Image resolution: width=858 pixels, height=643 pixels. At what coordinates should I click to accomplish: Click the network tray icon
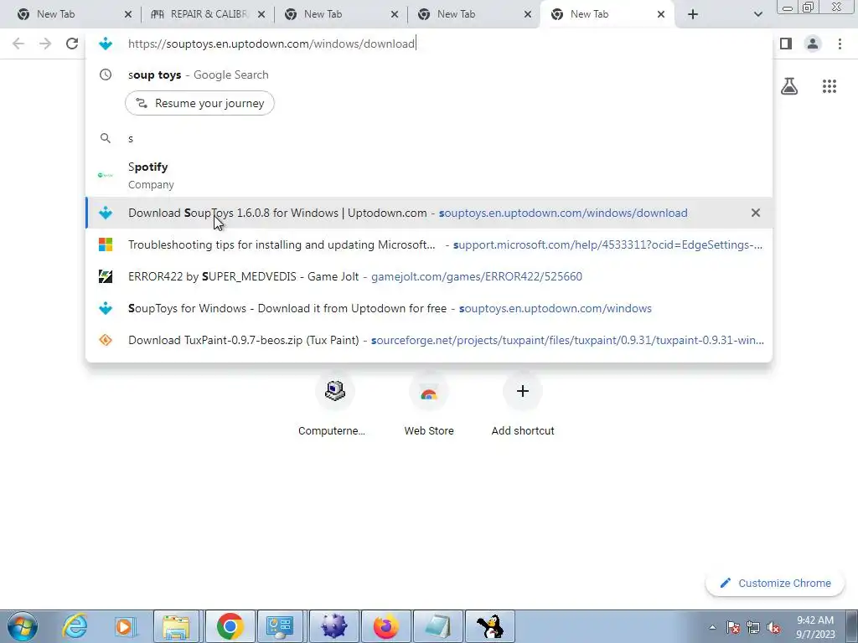tap(753, 627)
